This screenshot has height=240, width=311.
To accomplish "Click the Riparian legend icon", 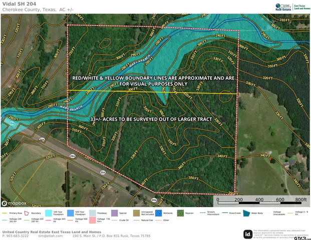I will pos(181,213).
